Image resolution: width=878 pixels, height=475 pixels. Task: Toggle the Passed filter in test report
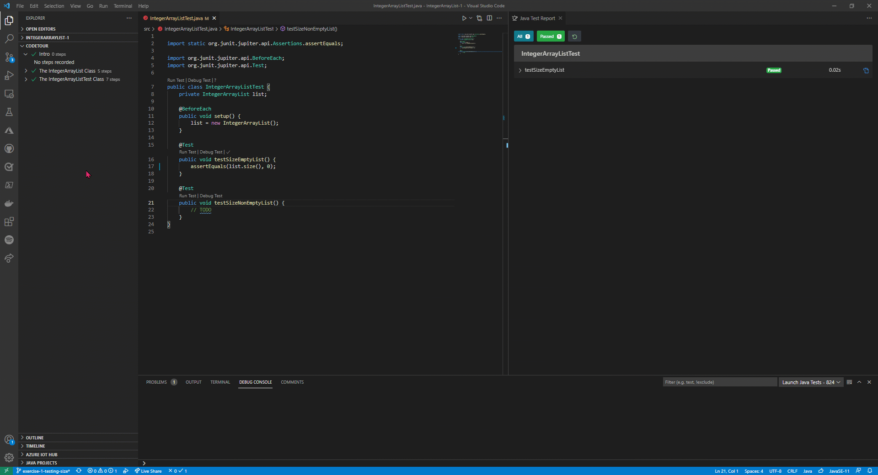[550, 36]
